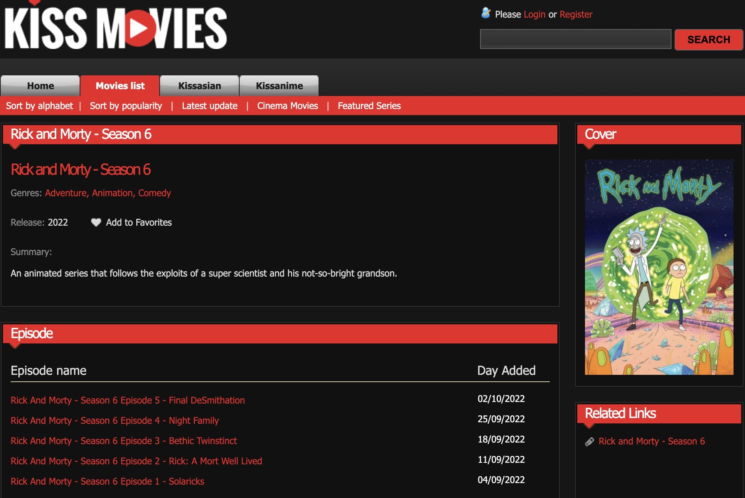Open Episode 5 Final DeSmithation
Screen dimensions: 745x498
pos(127,400)
